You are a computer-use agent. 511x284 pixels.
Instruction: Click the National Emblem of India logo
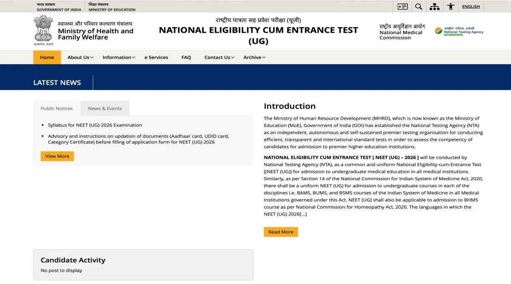click(43, 30)
